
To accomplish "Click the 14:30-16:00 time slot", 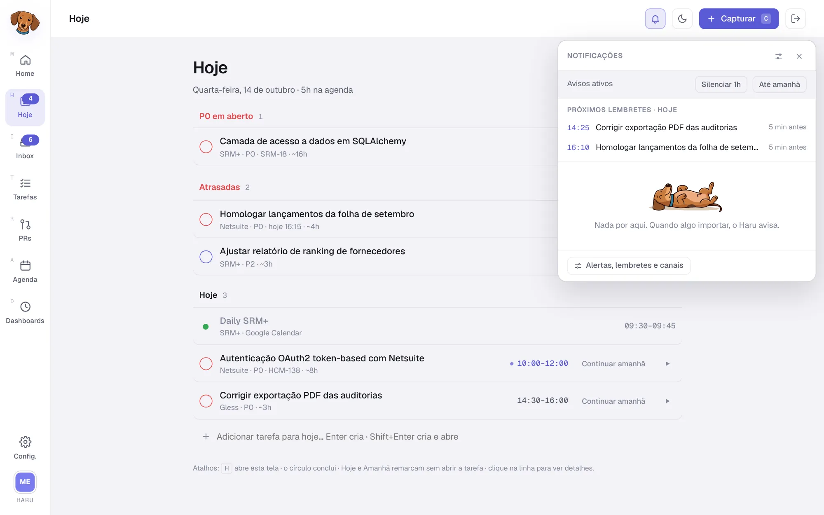I will [543, 401].
